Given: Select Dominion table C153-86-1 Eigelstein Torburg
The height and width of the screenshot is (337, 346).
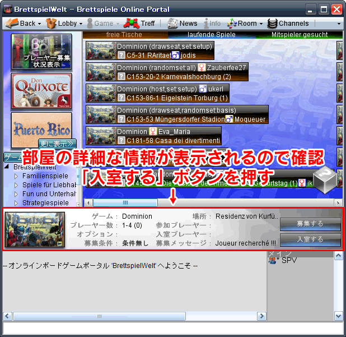Looking at the screenshot, I should click(157, 93).
